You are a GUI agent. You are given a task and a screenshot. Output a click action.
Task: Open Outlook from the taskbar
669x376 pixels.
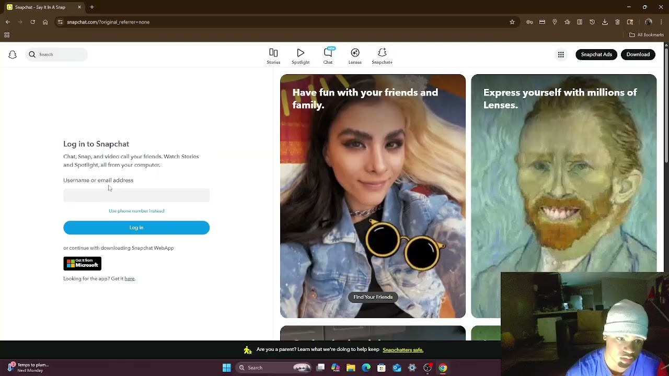pyautogui.click(x=397, y=368)
